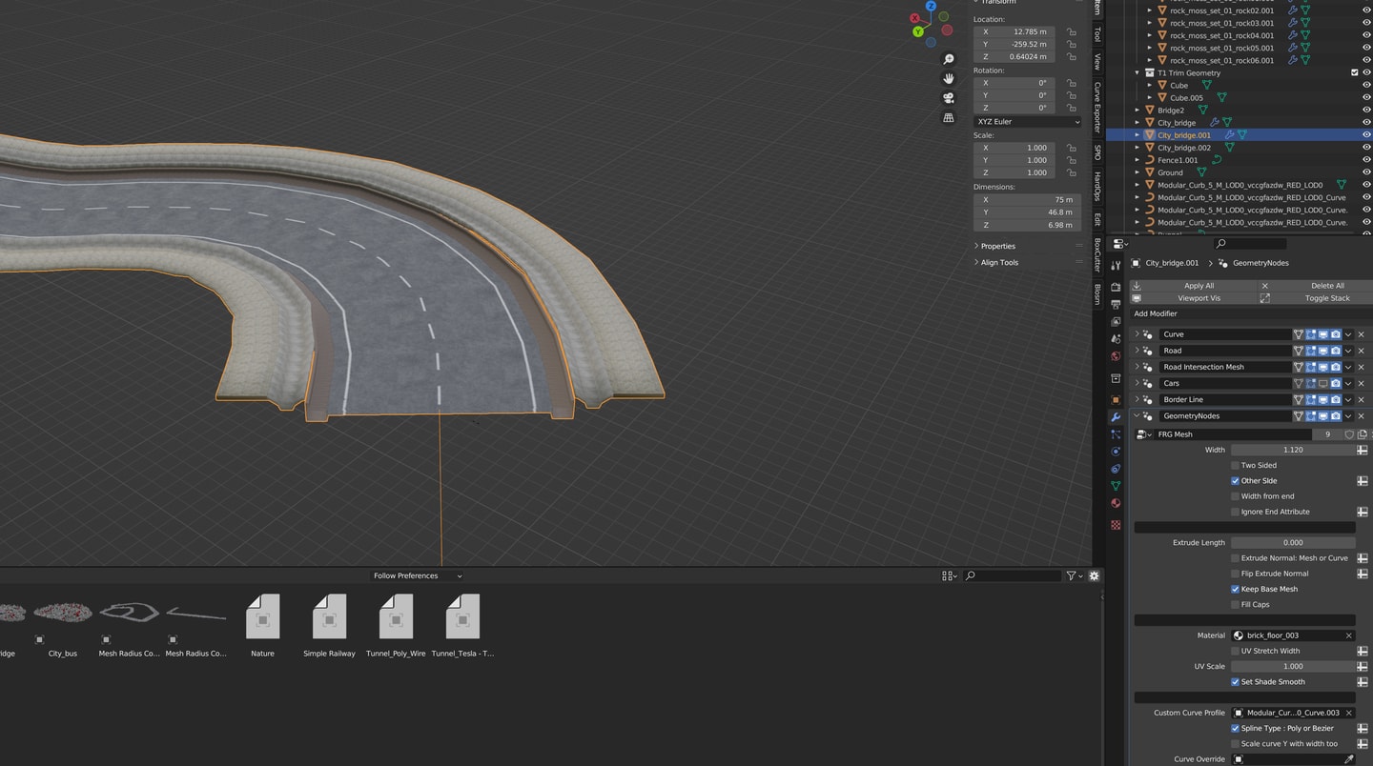Open the World properties globe icon
This screenshot has width=1373, height=766.
[x=1116, y=356]
